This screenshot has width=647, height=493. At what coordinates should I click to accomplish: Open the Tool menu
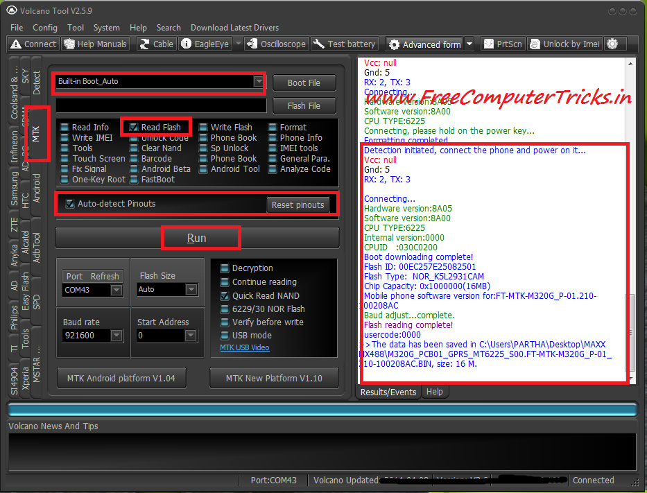tap(76, 28)
